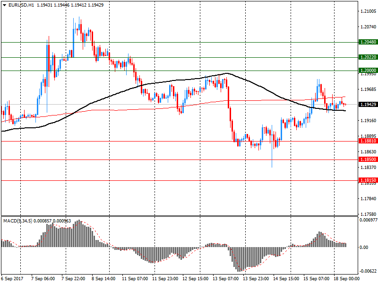Click the current price label 1.19429

click(368, 104)
